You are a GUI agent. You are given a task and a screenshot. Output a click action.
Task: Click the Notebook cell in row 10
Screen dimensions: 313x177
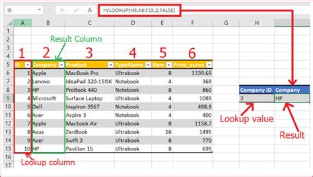(x=133, y=107)
